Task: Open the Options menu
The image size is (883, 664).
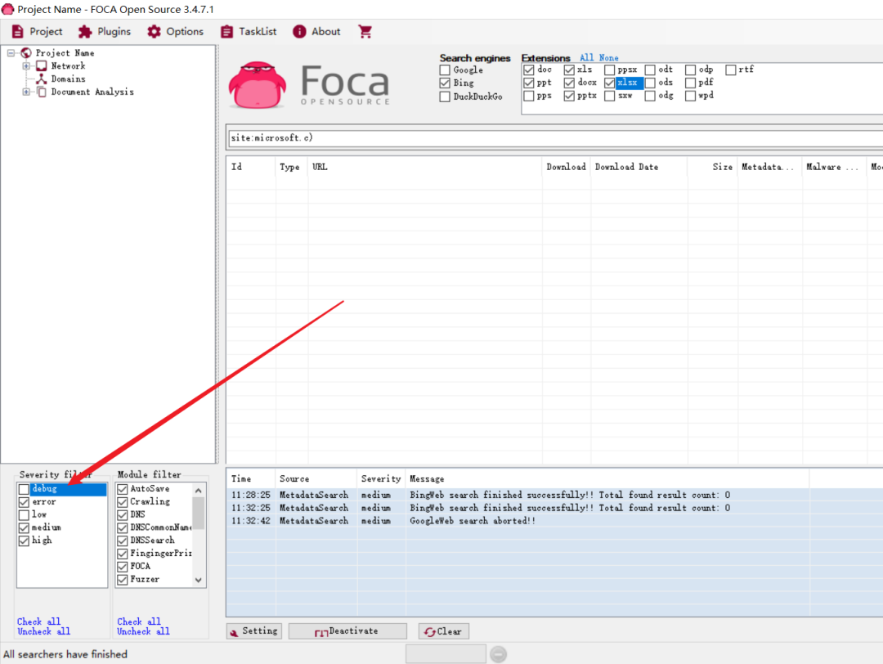Action: pyautogui.click(x=175, y=32)
